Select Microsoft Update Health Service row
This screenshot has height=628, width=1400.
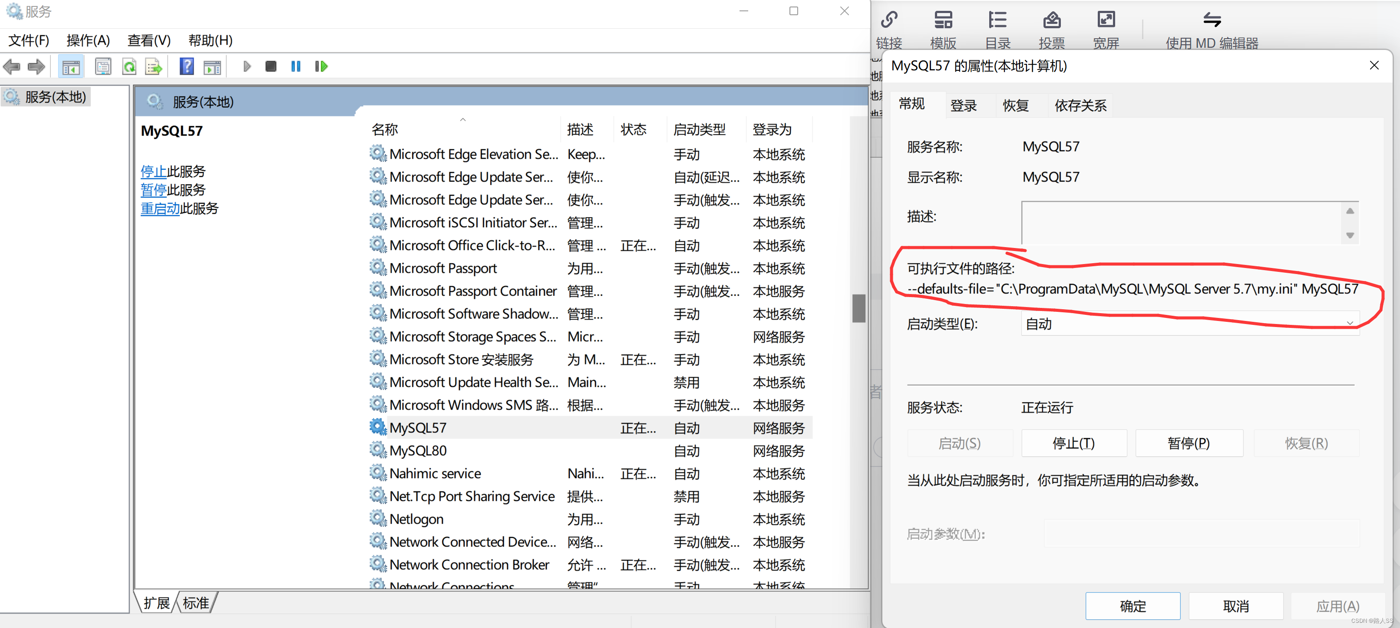pyautogui.click(x=590, y=382)
